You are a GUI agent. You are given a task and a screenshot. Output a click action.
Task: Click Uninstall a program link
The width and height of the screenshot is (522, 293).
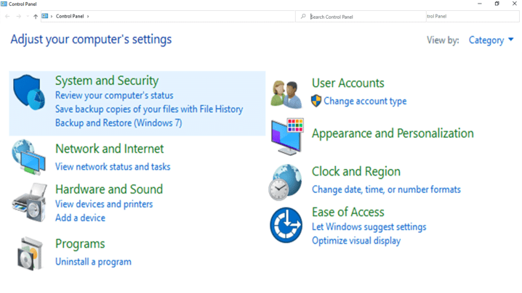[93, 262]
